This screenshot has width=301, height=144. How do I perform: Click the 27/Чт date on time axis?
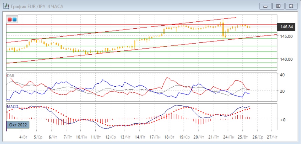point(273,137)
